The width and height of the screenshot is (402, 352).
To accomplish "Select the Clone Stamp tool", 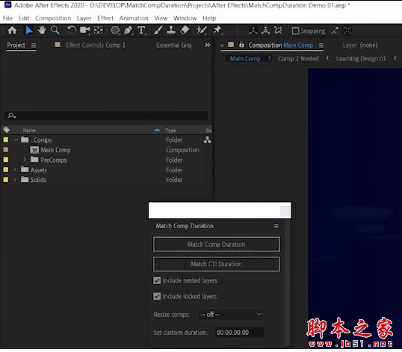I will [171, 31].
